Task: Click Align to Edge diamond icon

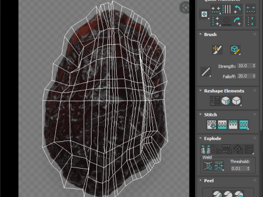Action: (227, 21)
